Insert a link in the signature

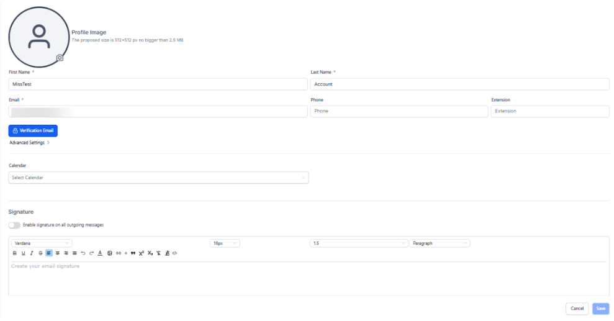(x=118, y=253)
